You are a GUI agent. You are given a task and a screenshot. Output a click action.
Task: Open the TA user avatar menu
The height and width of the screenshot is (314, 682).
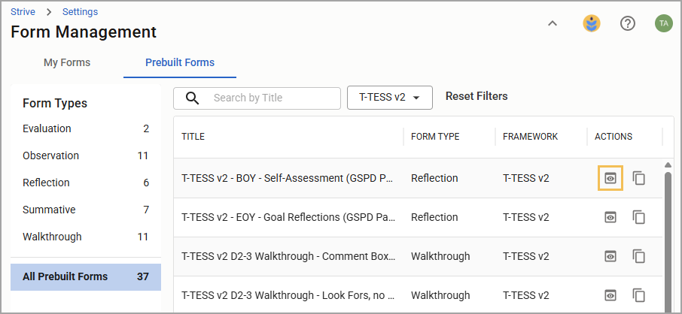pyautogui.click(x=664, y=23)
